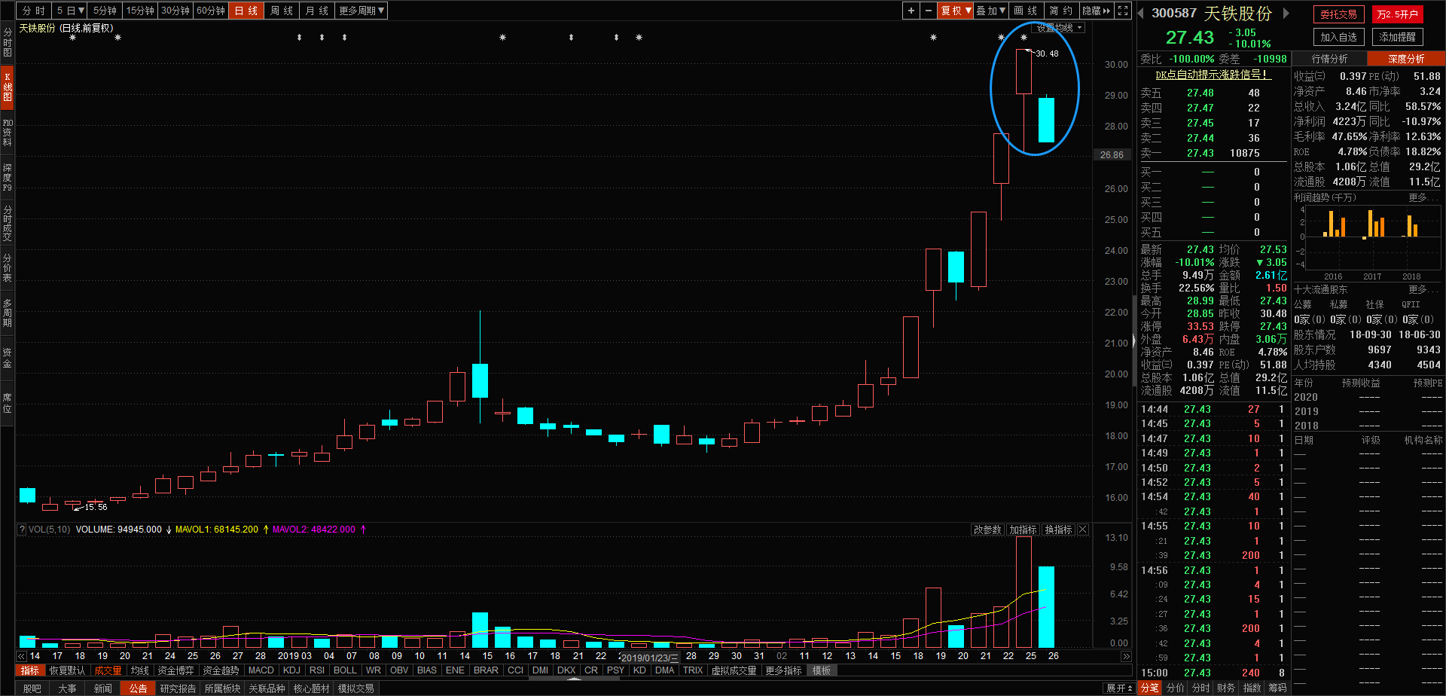This screenshot has height=696, width=1446.
Task: Open F10资料 in left sidebar
Action: (8, 132)
